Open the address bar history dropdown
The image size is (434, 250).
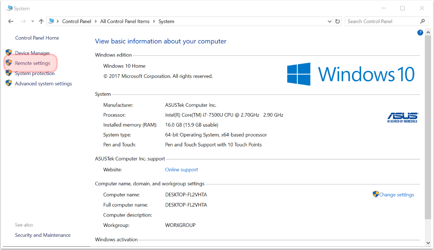point(329,21)
